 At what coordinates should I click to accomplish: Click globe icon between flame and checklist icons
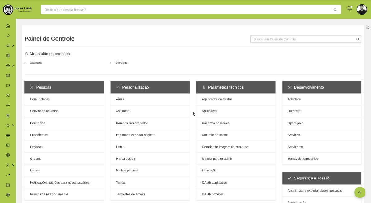point(8,135)
